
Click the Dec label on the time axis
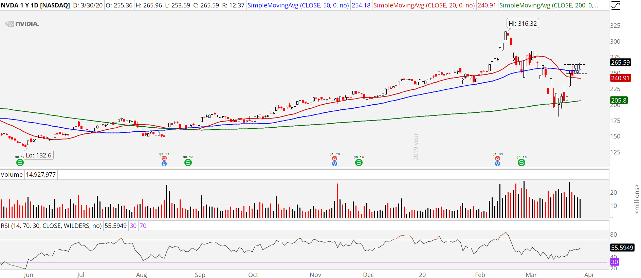coord(368,275)
